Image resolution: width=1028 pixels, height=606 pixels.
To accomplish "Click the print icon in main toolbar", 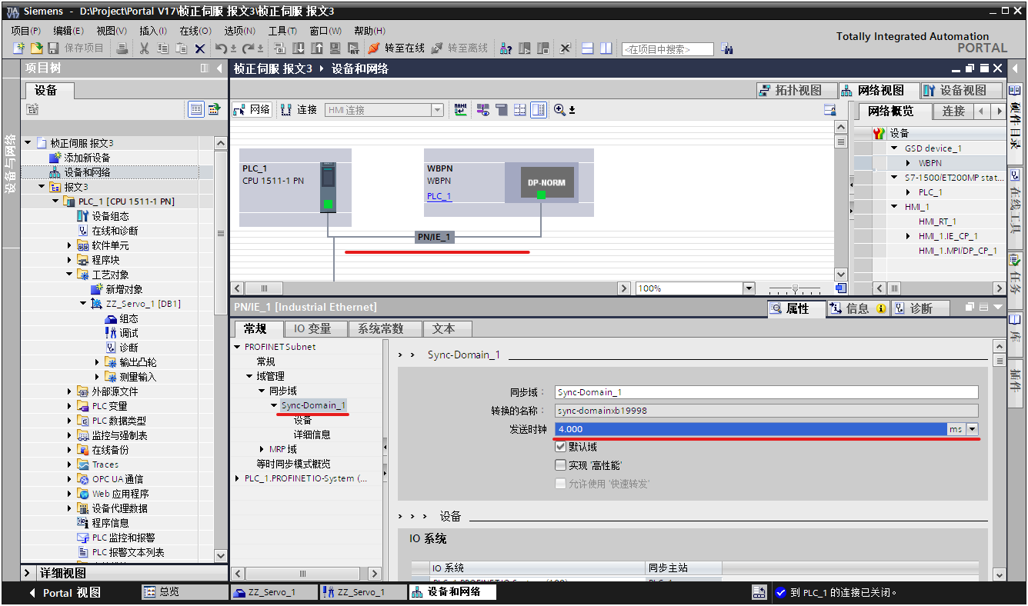I will click(122, 48).
